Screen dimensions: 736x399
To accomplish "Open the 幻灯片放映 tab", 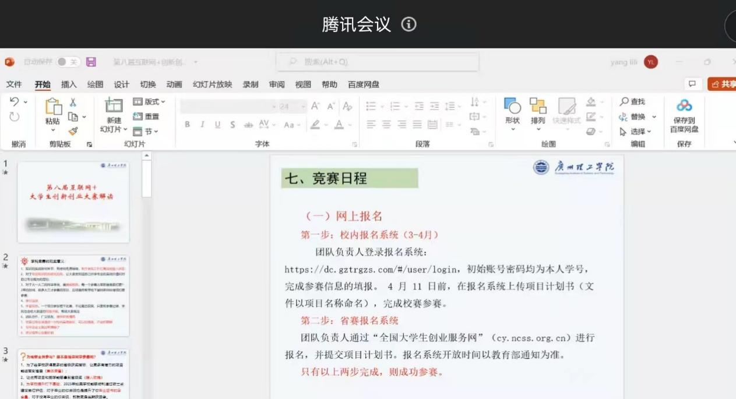I will [212, 84].
